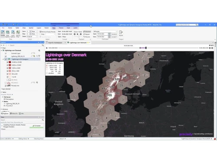217x163 pixels.
Task: Open the Spatial ribbon tab
Action: click(31, 28)
